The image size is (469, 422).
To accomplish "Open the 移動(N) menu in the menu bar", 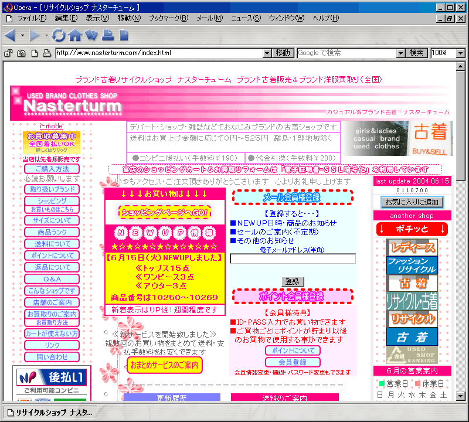I will click(x=129, y=19).
